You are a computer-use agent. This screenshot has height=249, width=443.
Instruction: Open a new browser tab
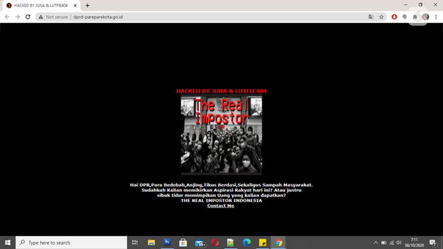(x=88, y=6)
